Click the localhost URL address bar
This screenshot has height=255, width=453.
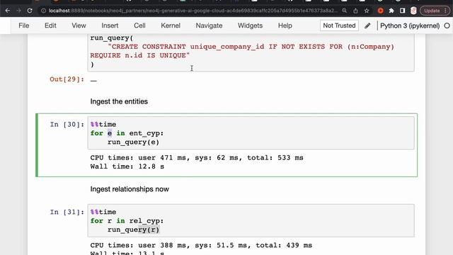(x=193, y=11)
